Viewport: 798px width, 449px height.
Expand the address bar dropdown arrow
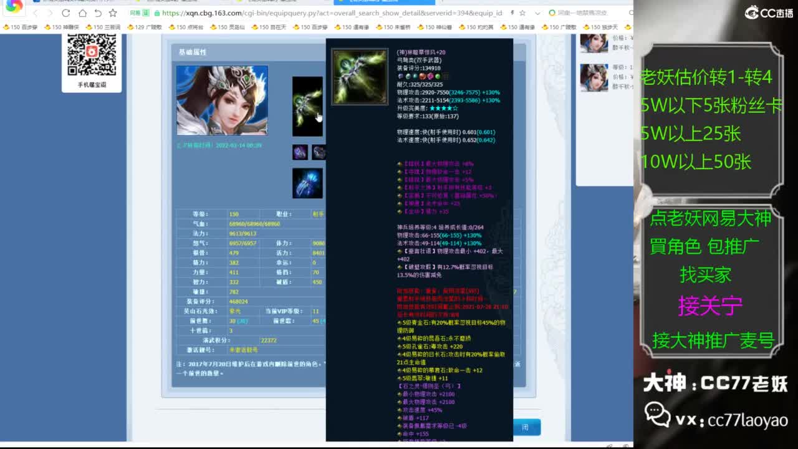pos(537,13)
